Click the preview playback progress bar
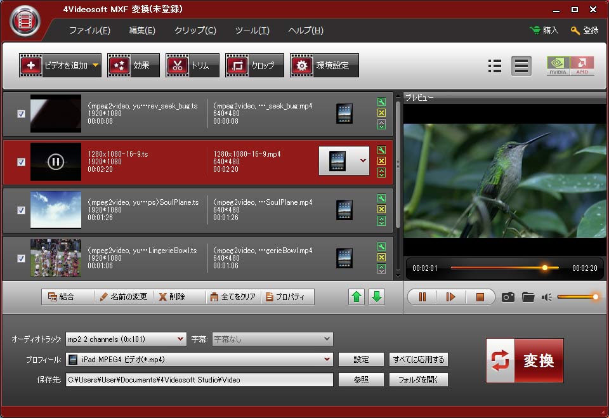The image size is (609, 418). tap(495, 268)
